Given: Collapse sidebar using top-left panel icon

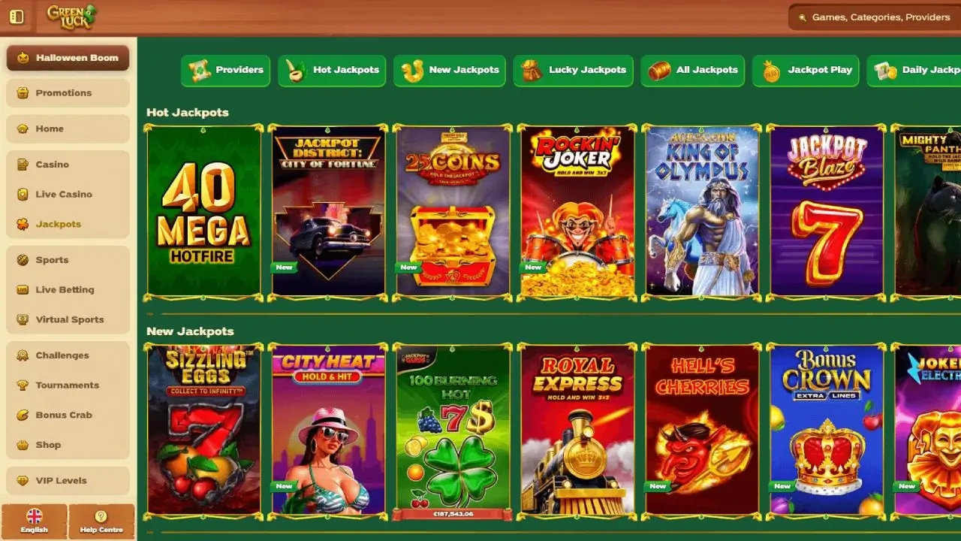Looking at the screenshot, I should point(17,17).
